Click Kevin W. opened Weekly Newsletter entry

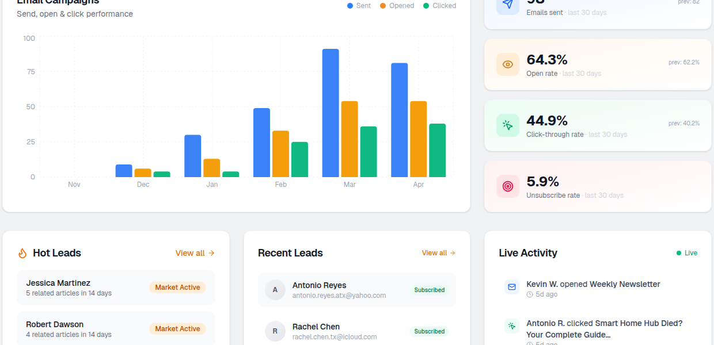point(593,284)
